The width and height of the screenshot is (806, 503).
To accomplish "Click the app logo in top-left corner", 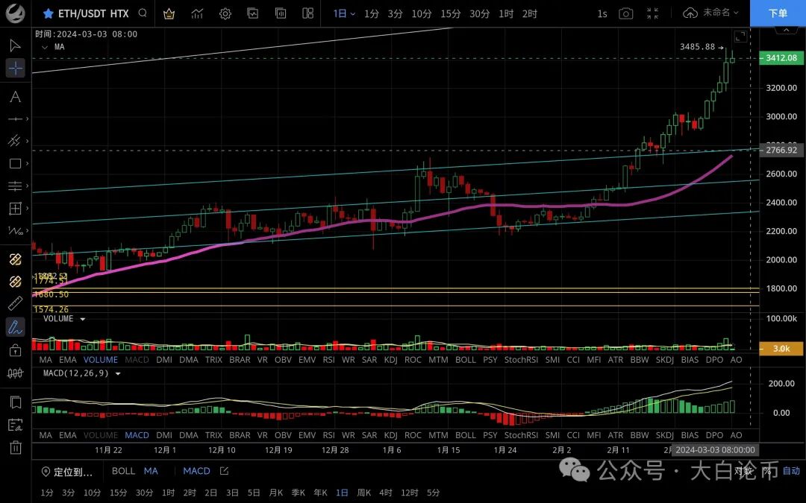I will (x=15, y=13).
